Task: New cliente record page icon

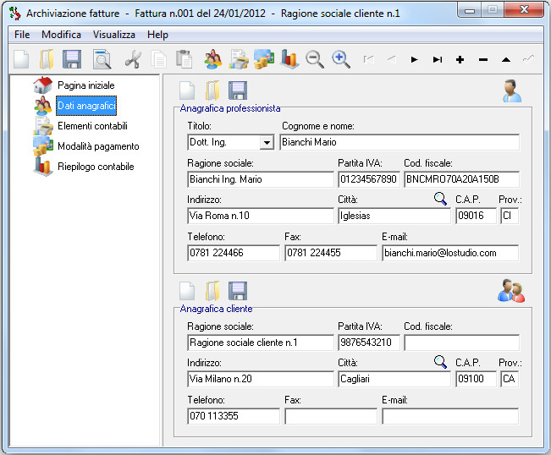Action: (x=187, y=291)
